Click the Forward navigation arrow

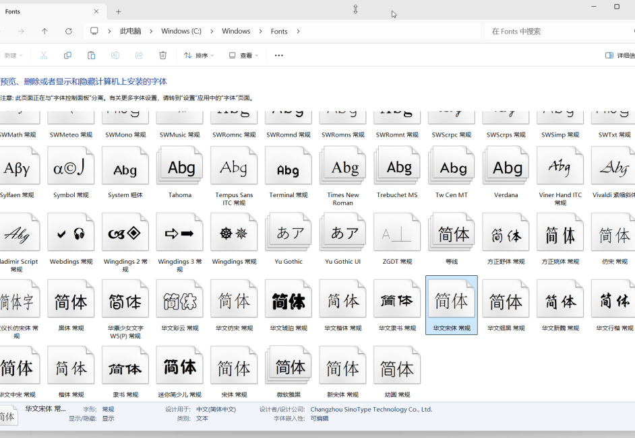point(21,31)
